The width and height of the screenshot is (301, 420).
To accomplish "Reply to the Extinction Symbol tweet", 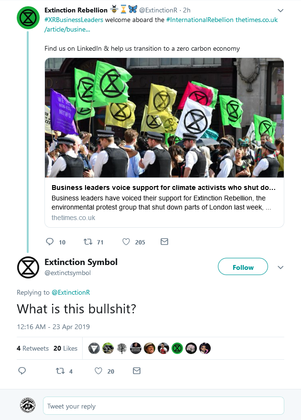I will pyautogui.click(x=22, y=371).
